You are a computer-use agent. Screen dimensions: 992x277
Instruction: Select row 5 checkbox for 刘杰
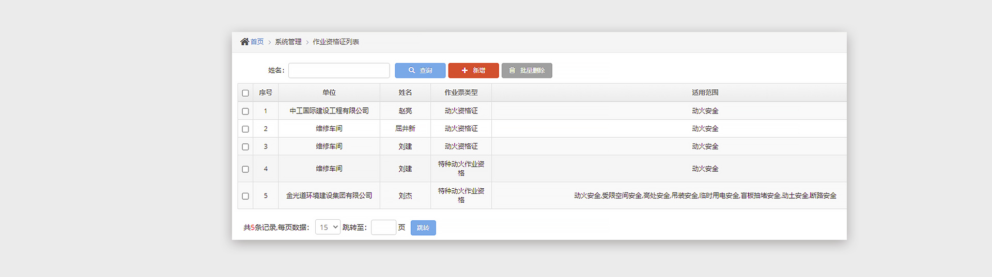(245, 196)
